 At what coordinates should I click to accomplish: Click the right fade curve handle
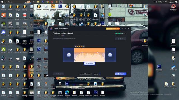pyautogui.click(x=98, y=52)
